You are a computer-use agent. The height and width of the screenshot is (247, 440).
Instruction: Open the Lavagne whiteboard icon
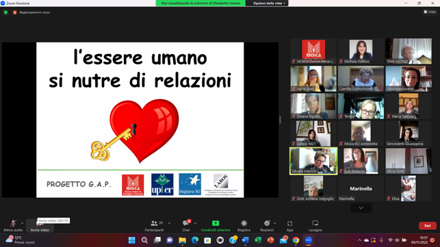coord(315,223)
